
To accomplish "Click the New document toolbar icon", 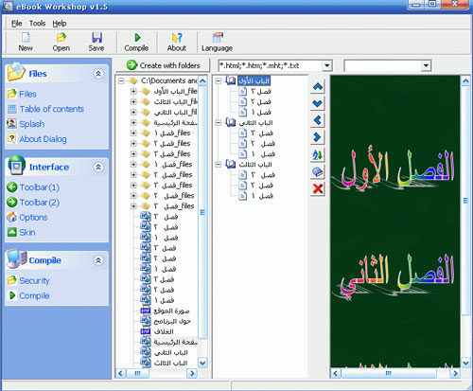I will [x=26, y=38].
